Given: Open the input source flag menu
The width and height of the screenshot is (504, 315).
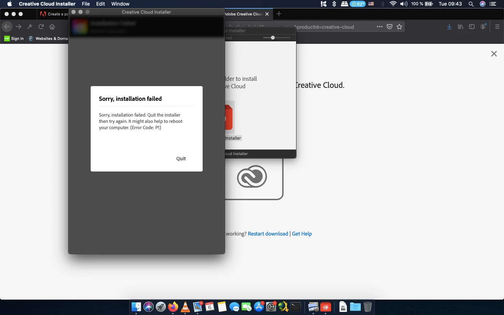Looking at the screenshot, I should pyautogui.click(x=371, y=4).
